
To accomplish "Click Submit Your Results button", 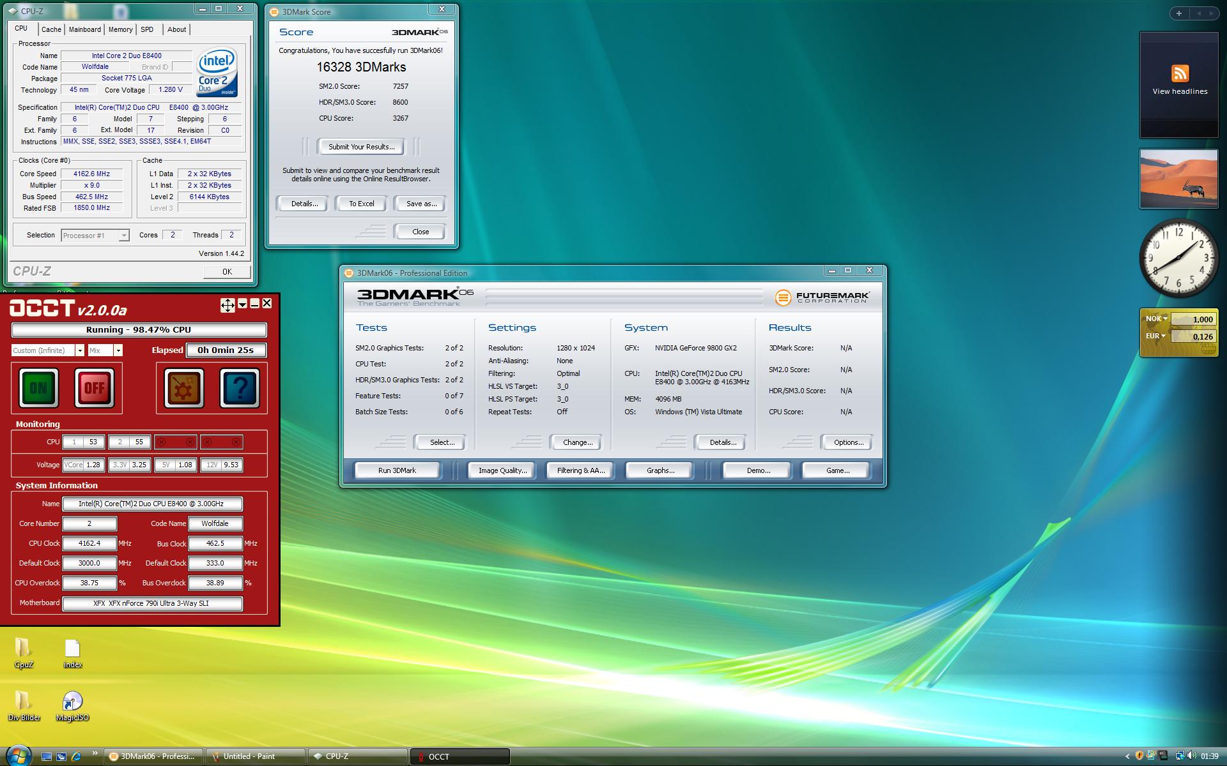I will (361, 147).
